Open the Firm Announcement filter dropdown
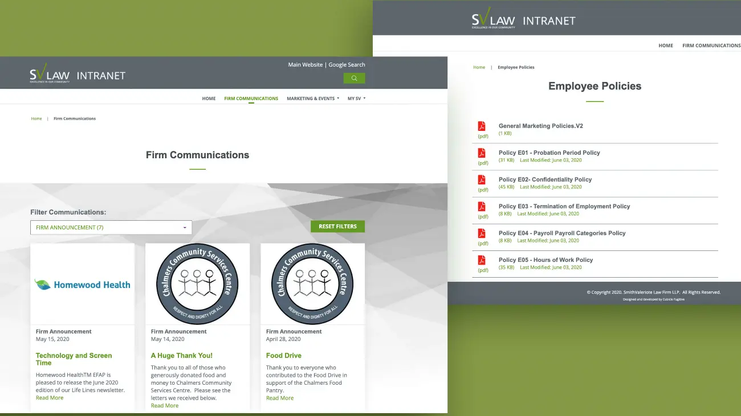The height and width of the screenshot is (416, 741). (x=111, y=227)
